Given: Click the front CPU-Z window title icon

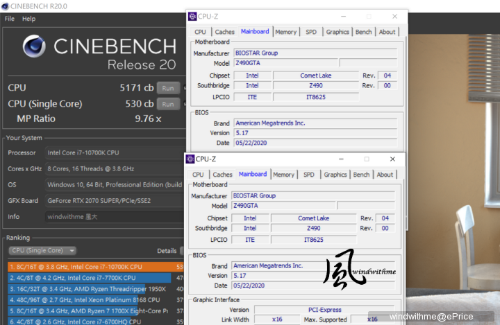Looking at the screenshot, I should [x=190, y=159].
